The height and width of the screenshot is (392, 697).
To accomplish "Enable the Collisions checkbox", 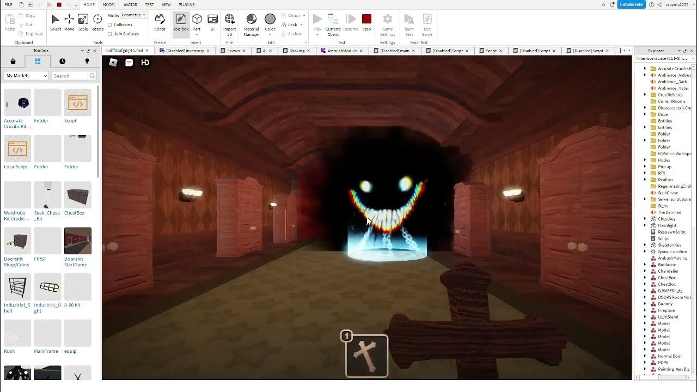I will coord(110,24).
